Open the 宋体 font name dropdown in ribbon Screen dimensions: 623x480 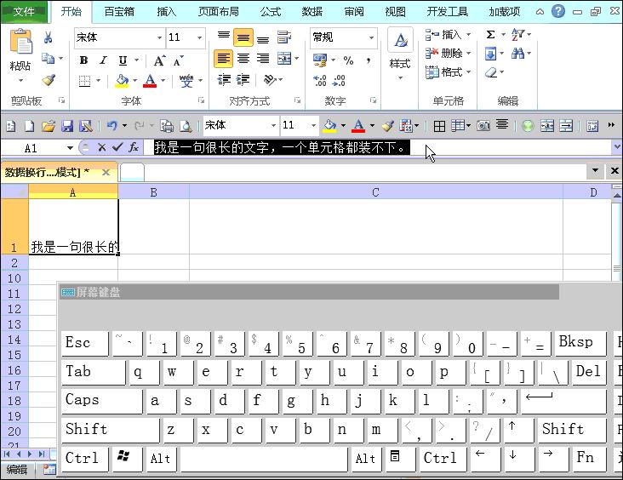click(x=159, y=38)
